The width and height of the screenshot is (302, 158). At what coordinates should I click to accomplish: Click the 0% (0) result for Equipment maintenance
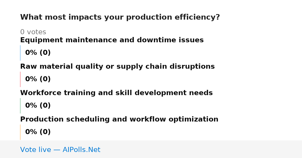38,53
